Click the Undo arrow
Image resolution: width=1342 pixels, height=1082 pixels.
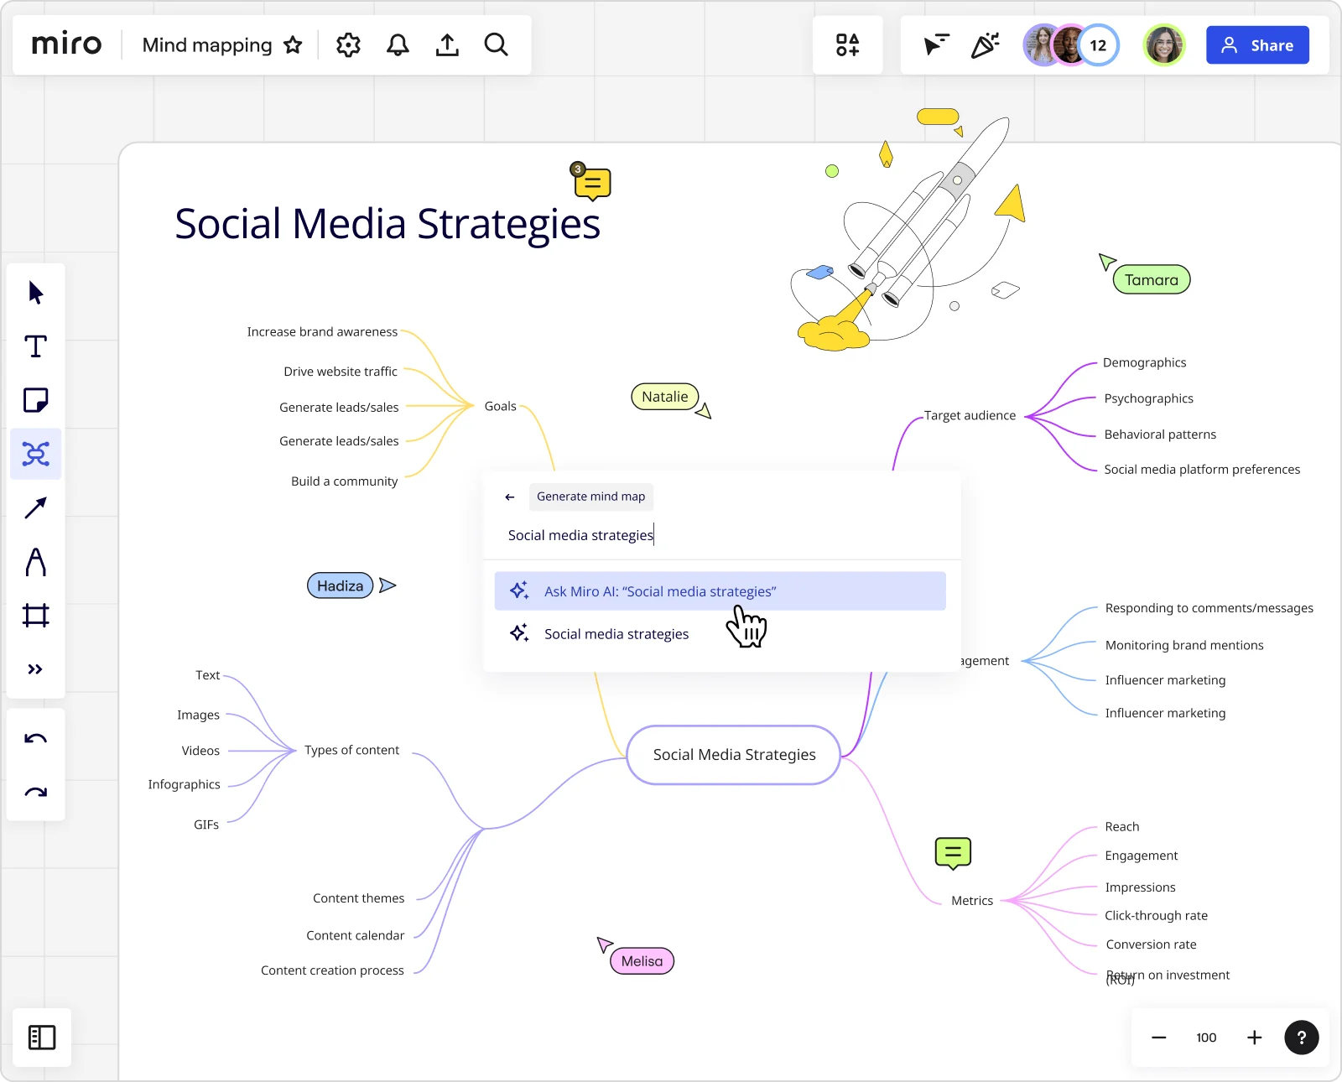35,739
